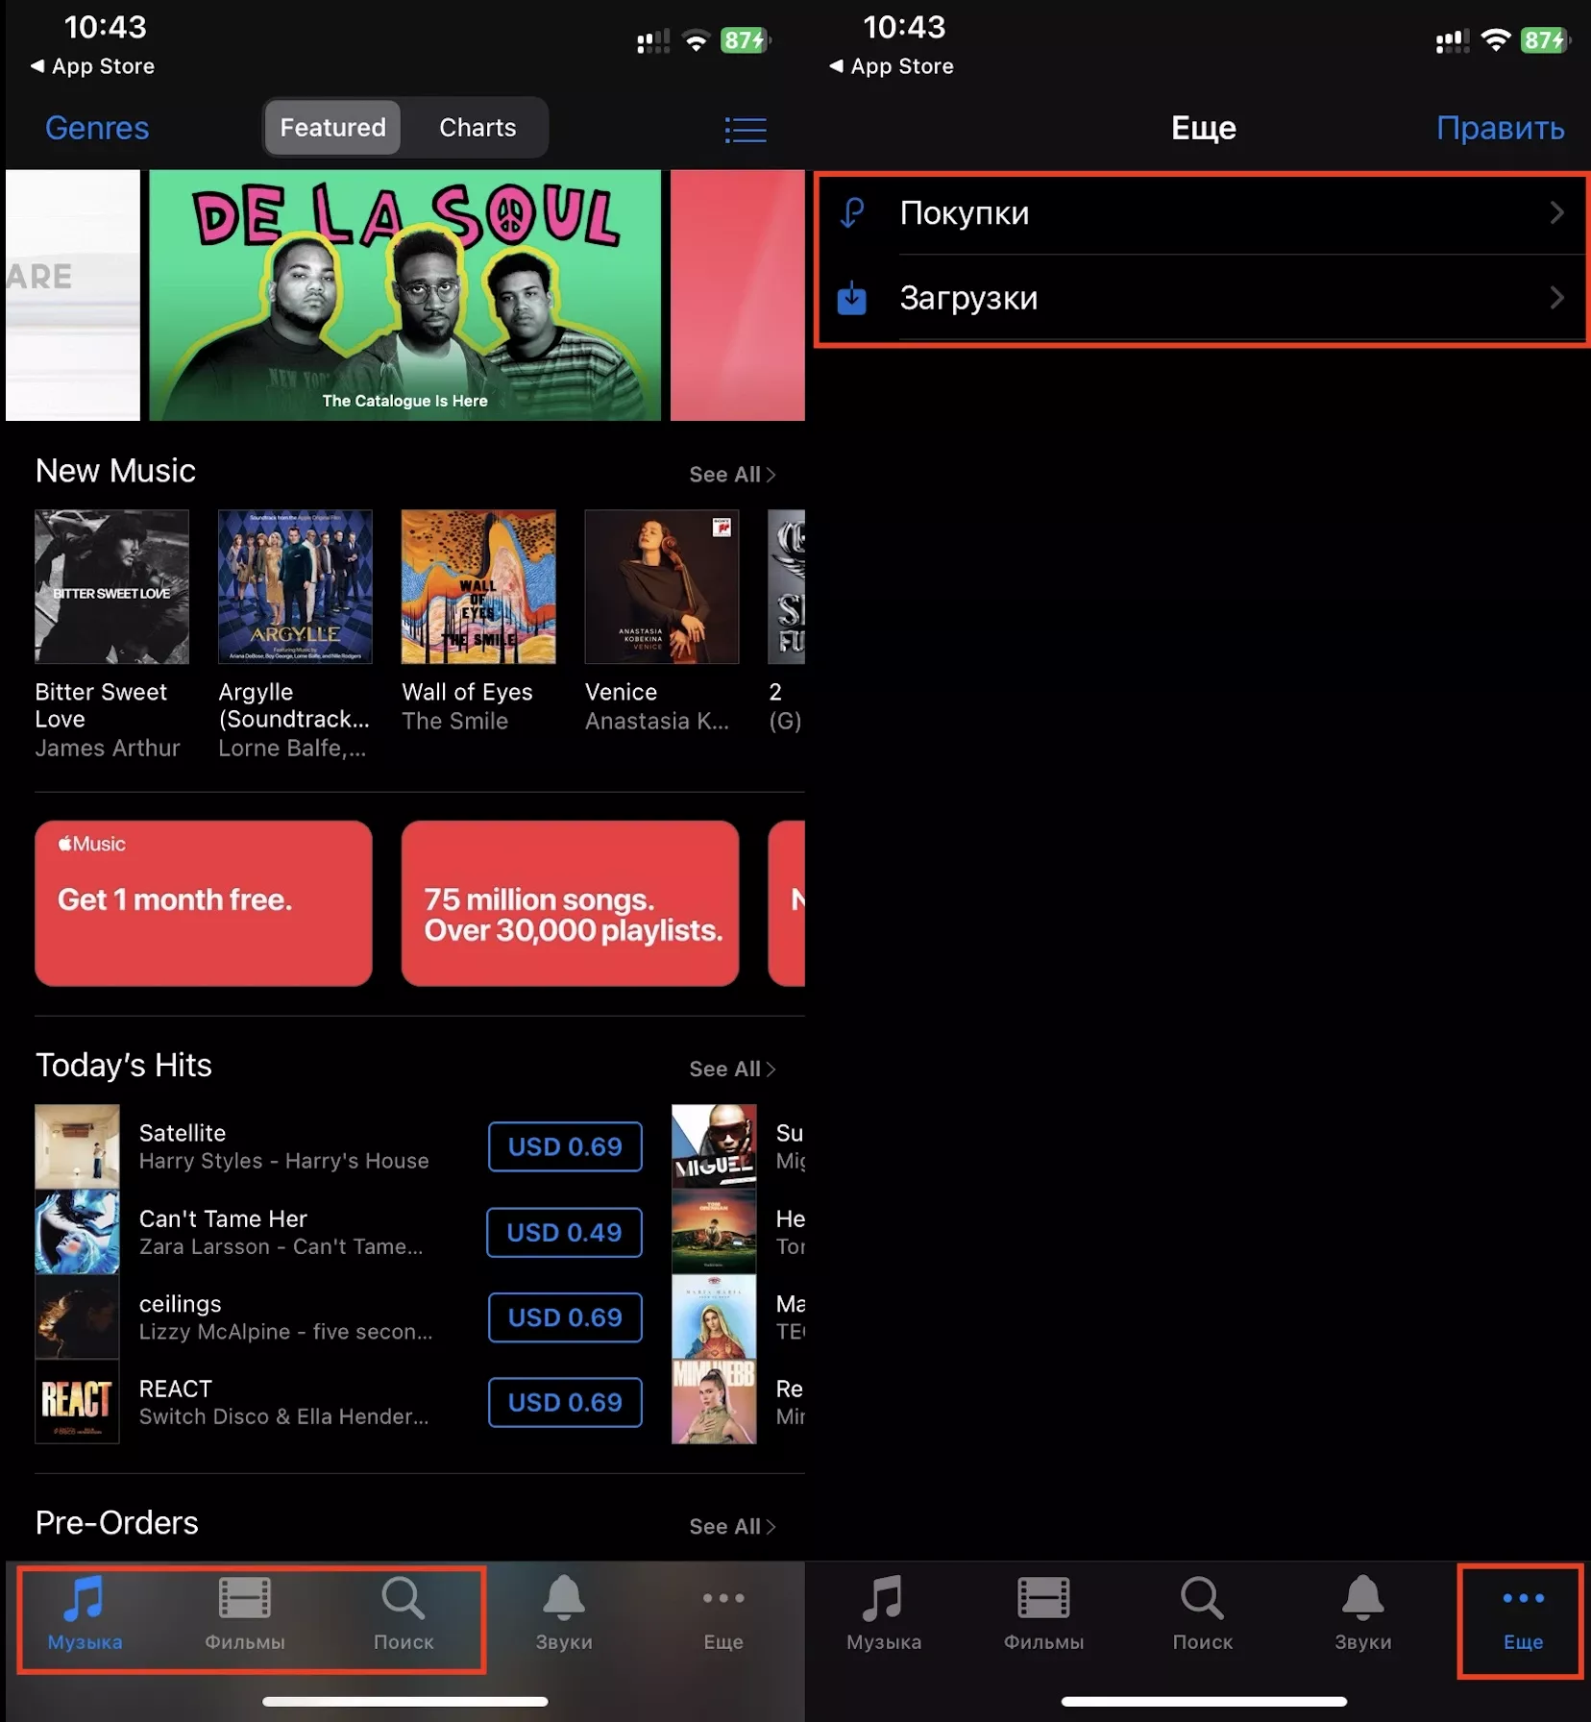Open the list view icon in left screen
This screenshot has height=1722, width=1591.
click(x=746, y=129)
